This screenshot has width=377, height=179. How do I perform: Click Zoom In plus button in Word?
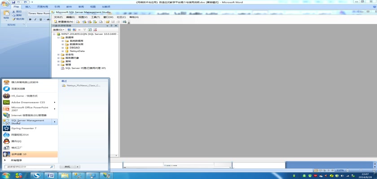coord(373,170)
